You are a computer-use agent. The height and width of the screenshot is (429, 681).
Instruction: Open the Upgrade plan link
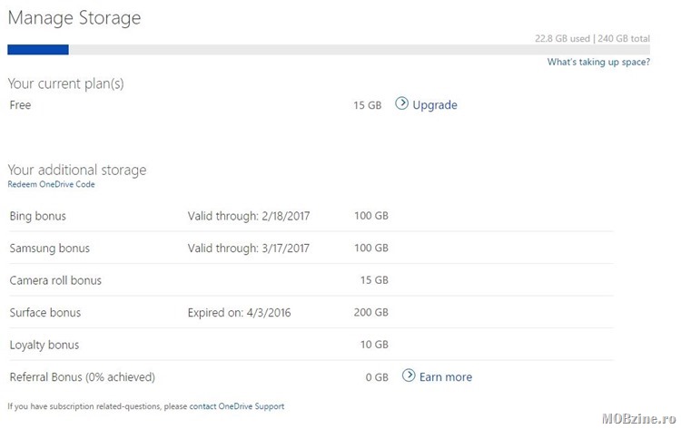click(435, 105)
